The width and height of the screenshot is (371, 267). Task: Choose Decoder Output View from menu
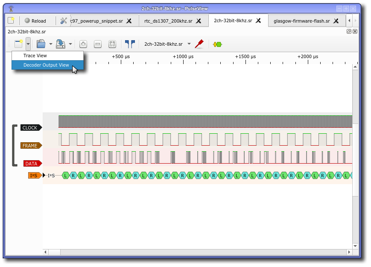pos(47,65)
